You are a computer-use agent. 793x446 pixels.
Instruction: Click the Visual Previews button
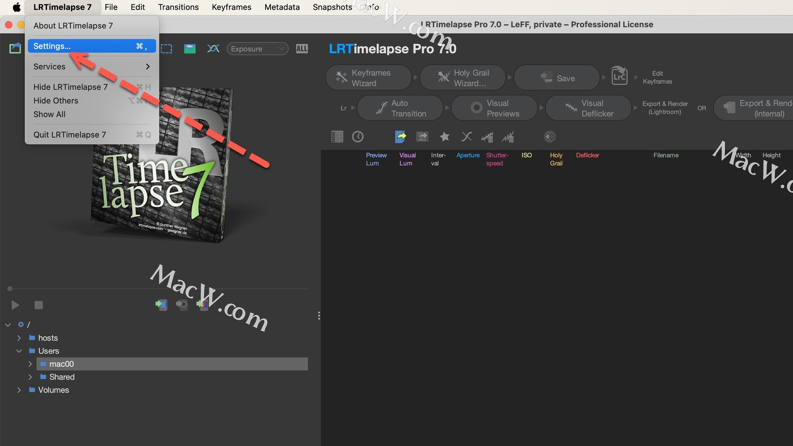click(x=494, y=108)
